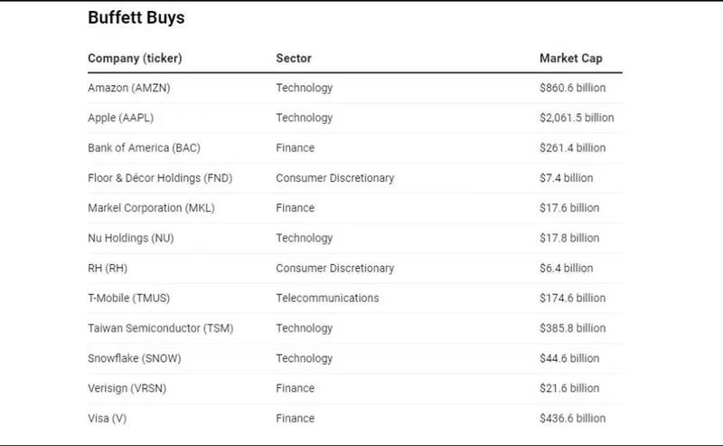Click Apple's $2,061.5 billion market cap
This screenshot has width=723, height=446.
pyautogui.click(x=577, y=118)
